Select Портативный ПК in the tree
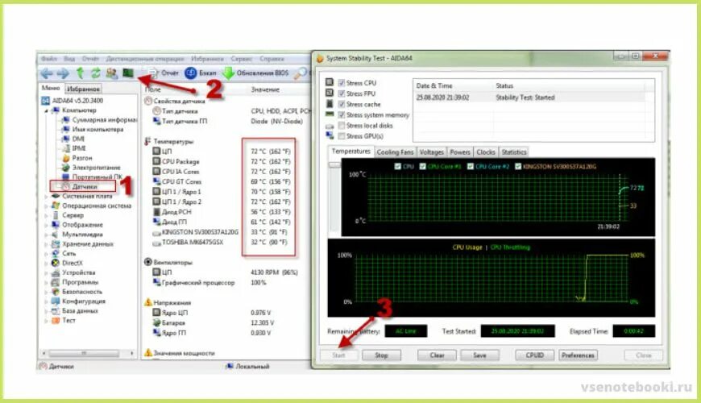Image resolution: width=701 pixels, height=403 pixels. (92, 177)
